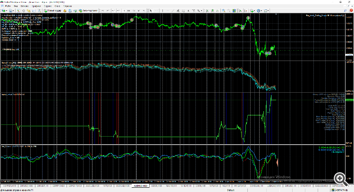
Task: Open the red notification icon top right
Action: click(351, 10)
